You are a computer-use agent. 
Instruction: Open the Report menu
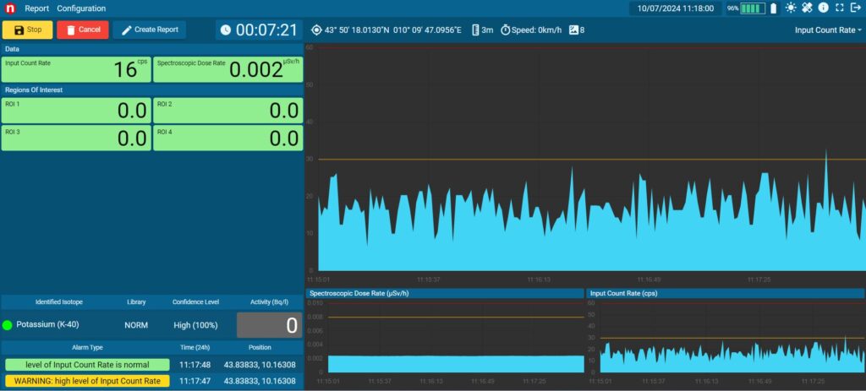tap(37, 8)
